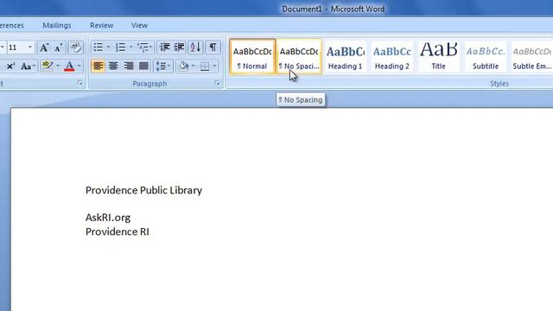553x311 pixels.
Task: Click the text 'Providence Public Library'
Action: click(143, 190)
